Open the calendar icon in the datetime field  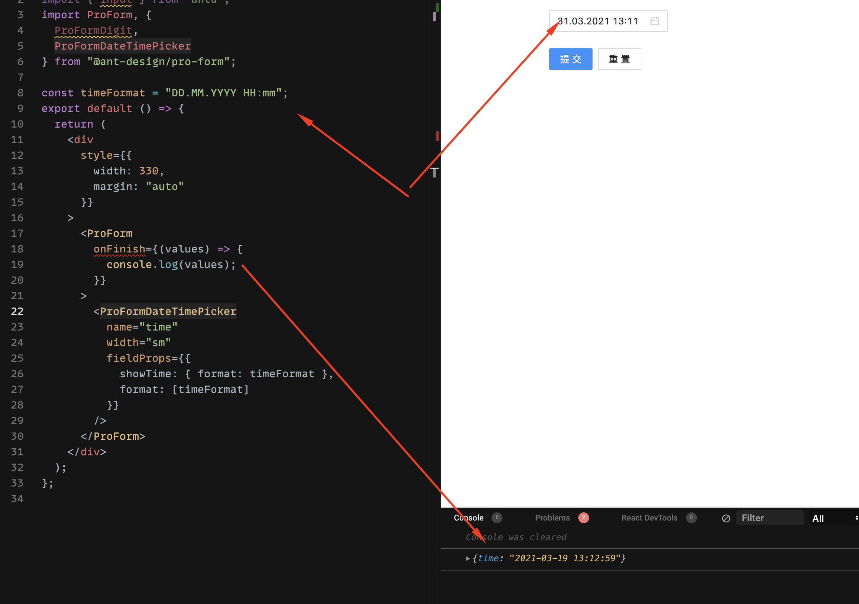coord(655,21)
